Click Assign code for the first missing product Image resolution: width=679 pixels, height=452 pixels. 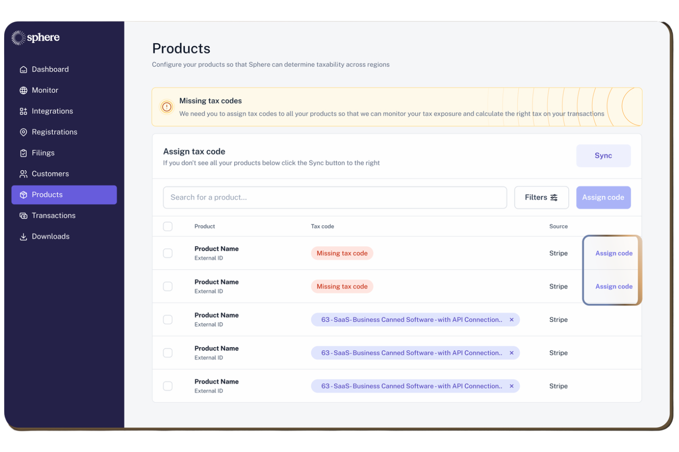coord(613,253)
